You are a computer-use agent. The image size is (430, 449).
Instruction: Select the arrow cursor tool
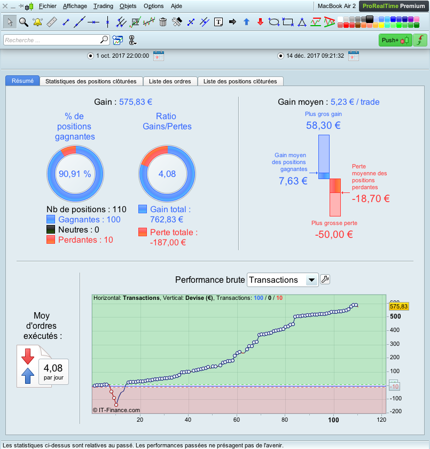pos(10,22)
